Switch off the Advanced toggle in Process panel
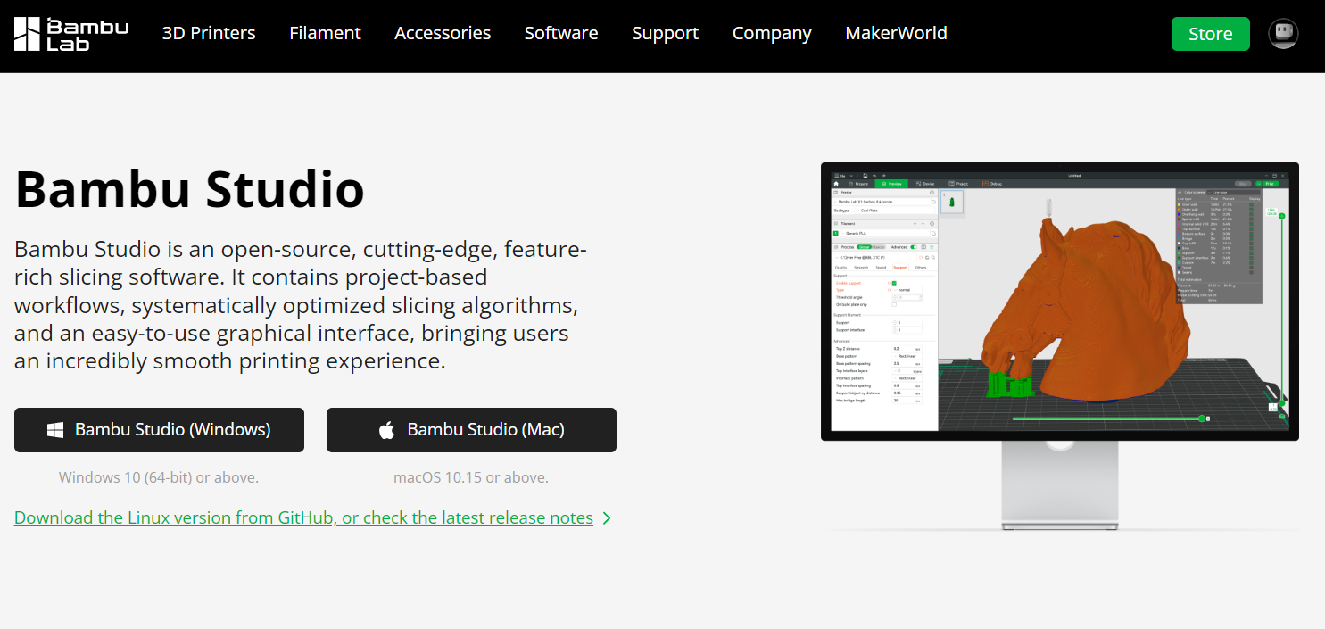 tap(915, 247)
